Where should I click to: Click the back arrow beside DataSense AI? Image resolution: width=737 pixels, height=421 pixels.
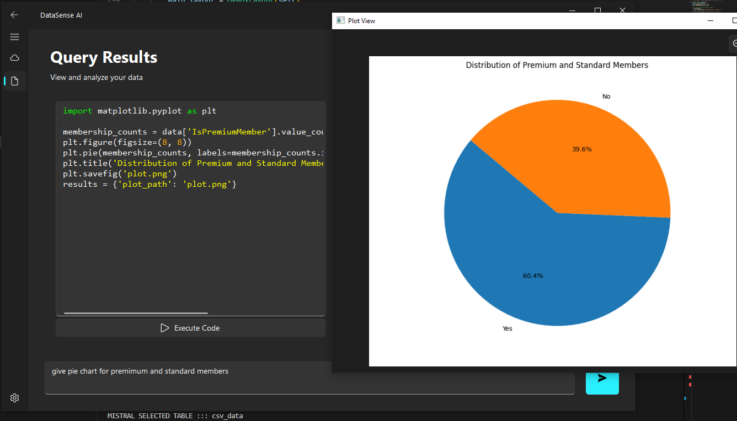click(14, 15)
